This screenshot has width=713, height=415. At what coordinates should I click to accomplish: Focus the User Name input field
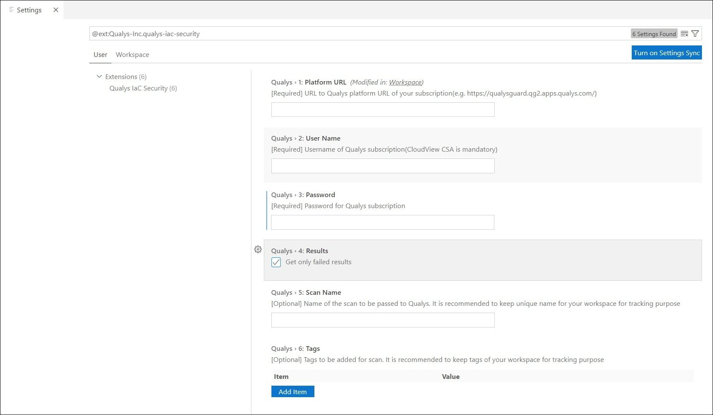coord(383,166)
